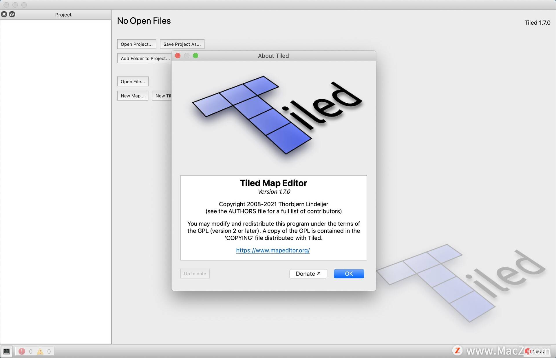Image resolution: width=556 pixels, height=358 pixels.
Task: Close the About Tiled dialog via red button
Action: 178,56
